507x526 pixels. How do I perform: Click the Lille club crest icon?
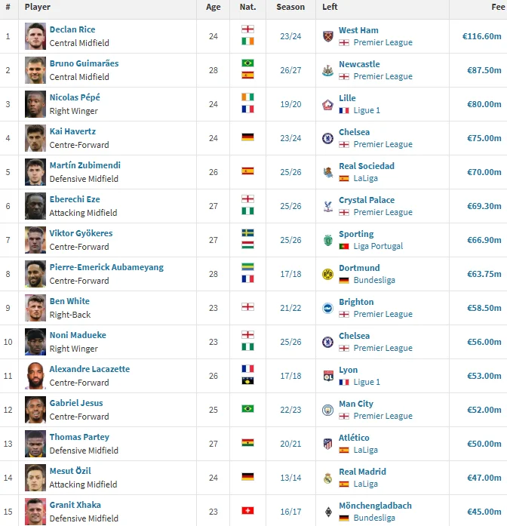(327, 105)
